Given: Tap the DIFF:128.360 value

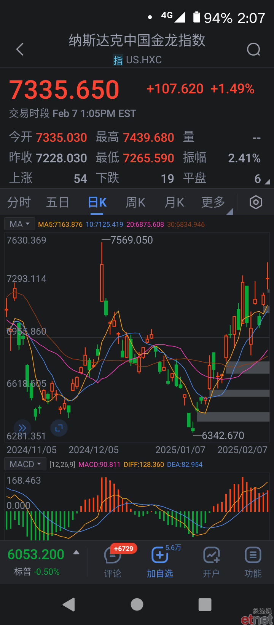Looking at the screenshot, I should click(x=144, y=465).
